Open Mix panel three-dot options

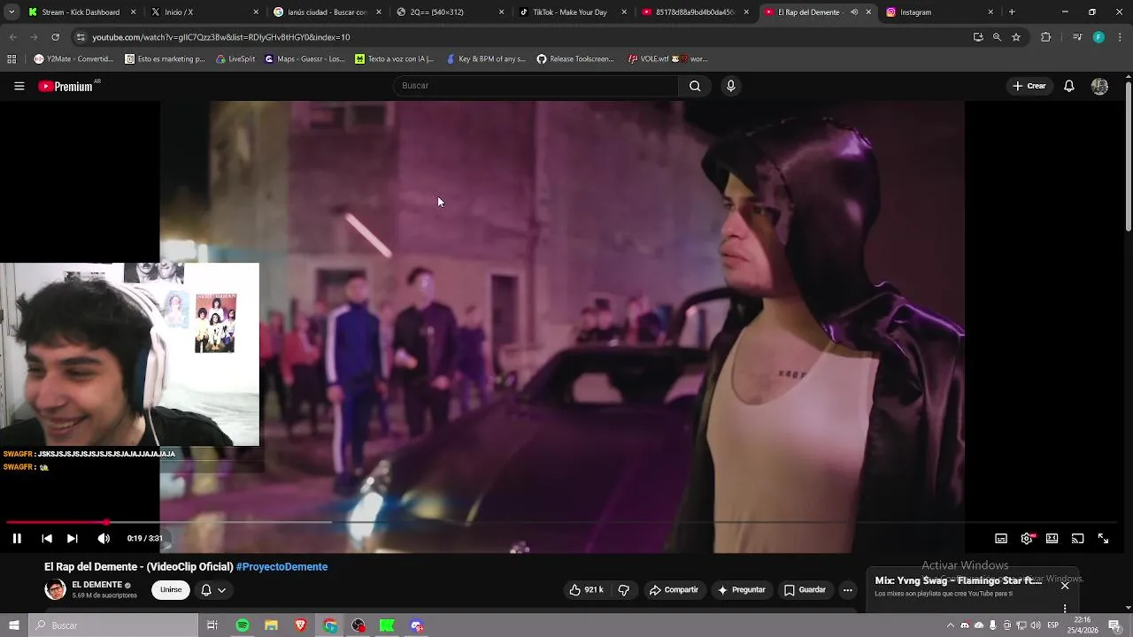point(1065,608)
